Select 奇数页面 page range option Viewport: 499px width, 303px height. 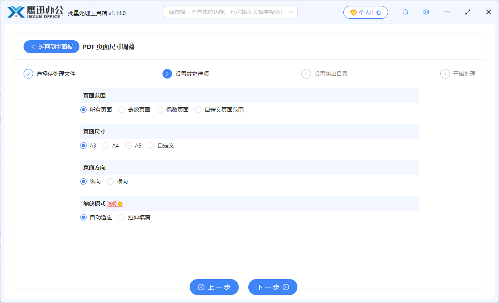click(122, 109)
